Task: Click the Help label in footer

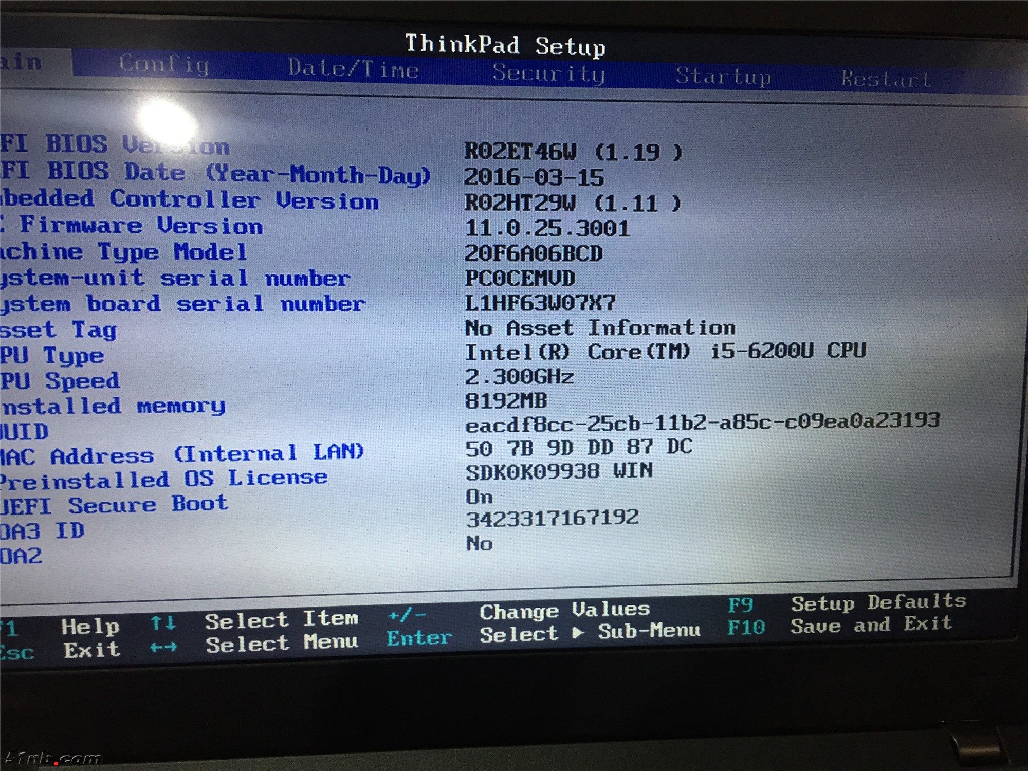Action: (90, 627)
